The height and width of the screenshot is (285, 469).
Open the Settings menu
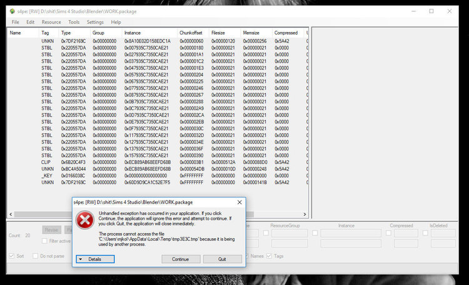95,22
